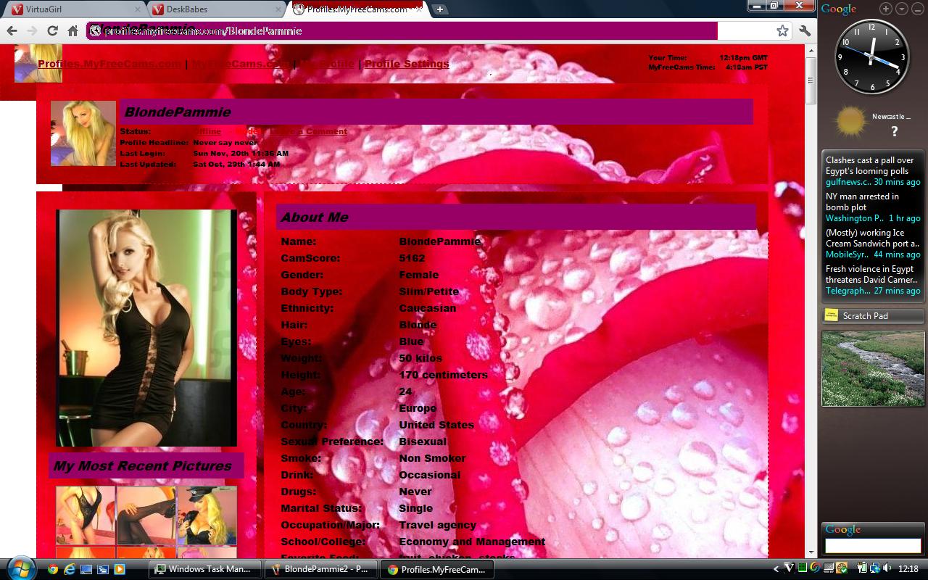The width and height of the screenshot is (928, 580).
Task: Click the volume speaker tray icon
Action: pos(887,569)
